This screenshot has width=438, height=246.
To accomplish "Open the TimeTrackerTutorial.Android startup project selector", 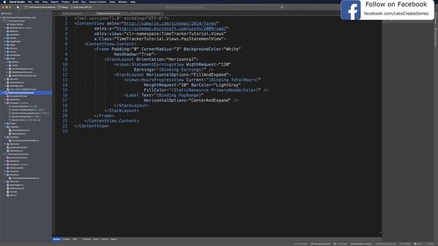I will click(x=40, y=8).
